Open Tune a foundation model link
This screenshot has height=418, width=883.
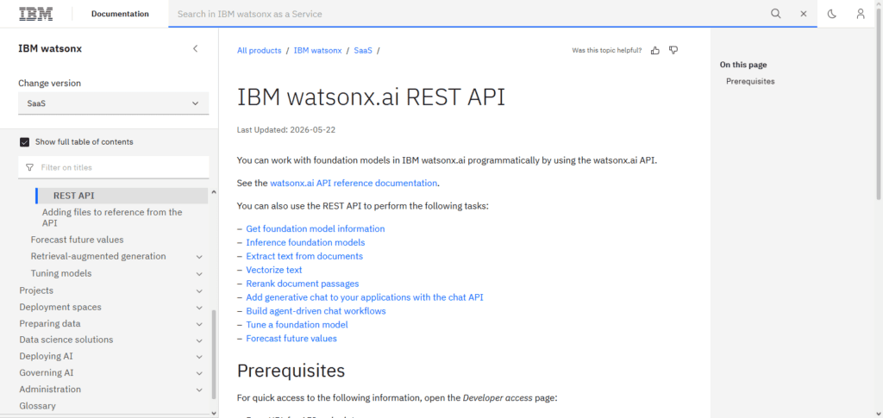point(297,325)
